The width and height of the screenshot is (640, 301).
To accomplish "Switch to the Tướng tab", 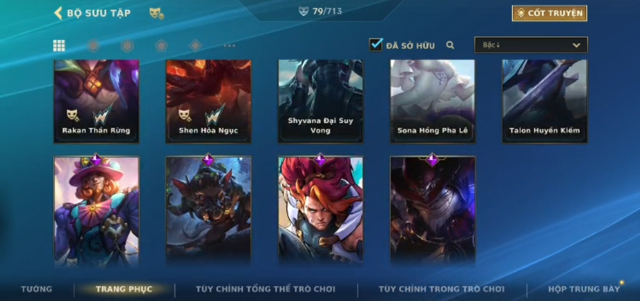I will click(36, 289).
